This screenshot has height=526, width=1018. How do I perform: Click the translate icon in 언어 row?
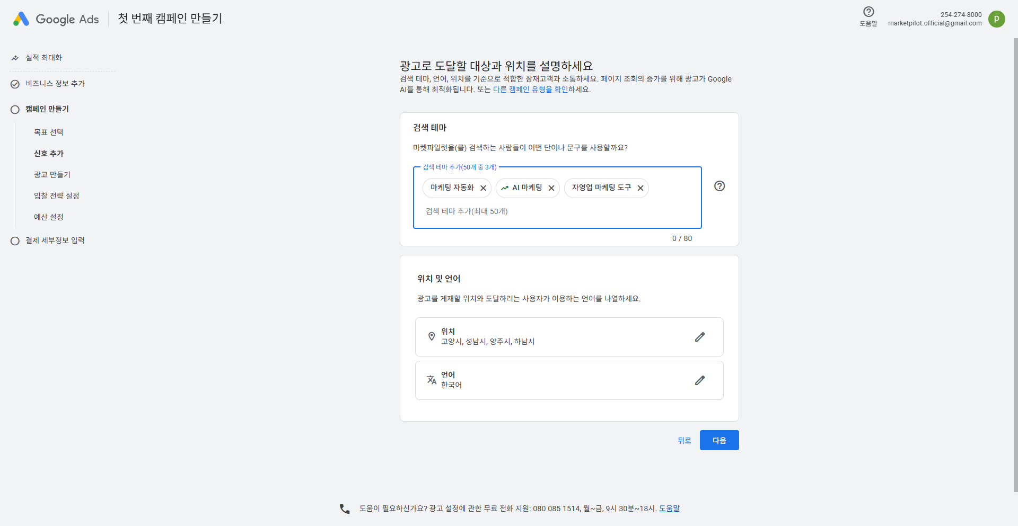click(x=432, y=380)
